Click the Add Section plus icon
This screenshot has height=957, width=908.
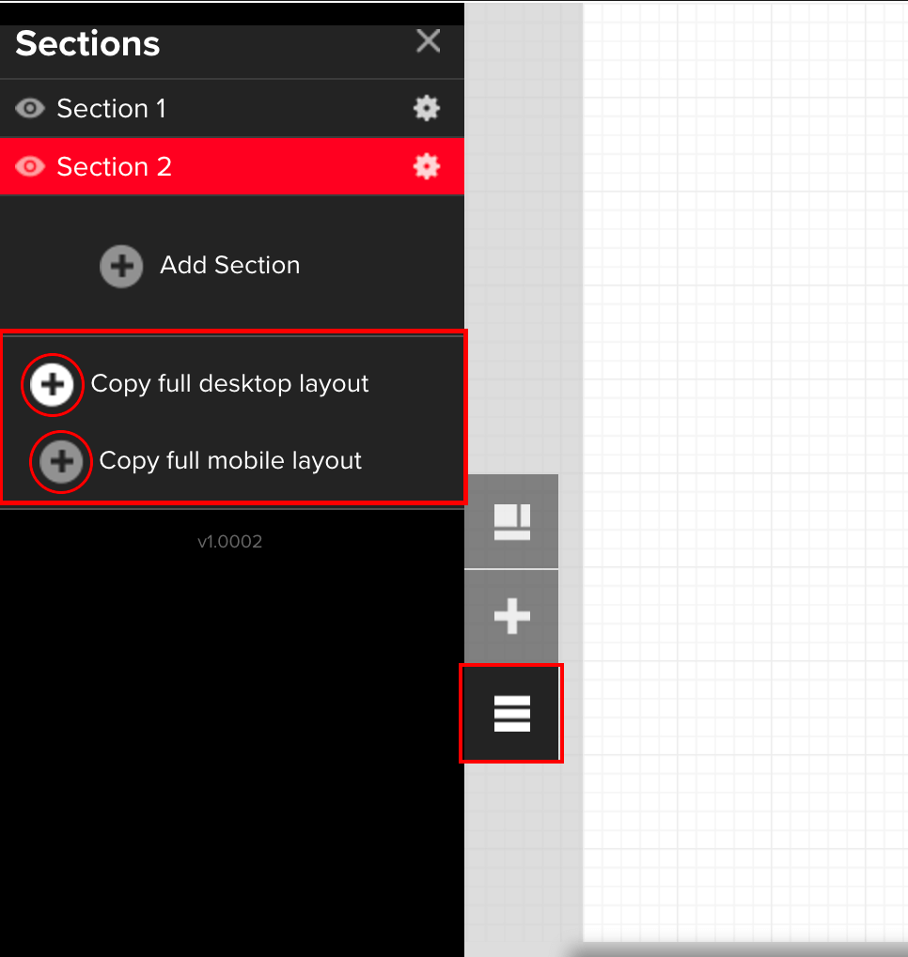121,266
